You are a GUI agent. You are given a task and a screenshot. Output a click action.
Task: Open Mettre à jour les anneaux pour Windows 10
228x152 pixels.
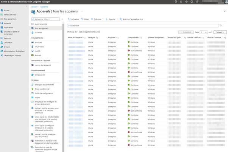click(x=46, y=110)
